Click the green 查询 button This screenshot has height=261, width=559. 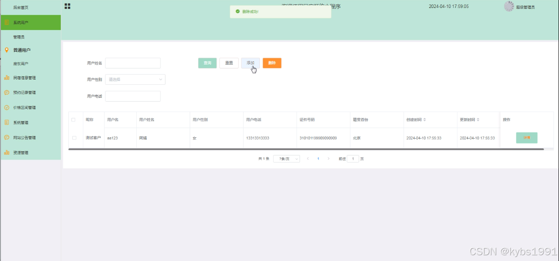207,63
